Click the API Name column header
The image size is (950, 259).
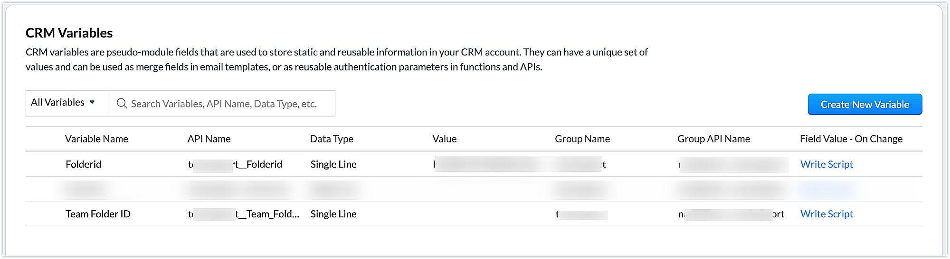(x=209, y=139)
